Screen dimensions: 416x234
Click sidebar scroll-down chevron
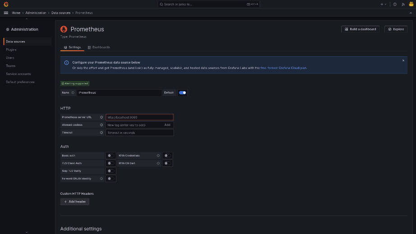pos(27,232)
